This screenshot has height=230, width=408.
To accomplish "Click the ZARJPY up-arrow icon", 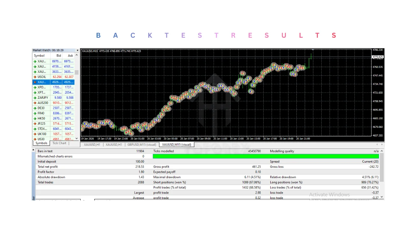I will (35, 98).
